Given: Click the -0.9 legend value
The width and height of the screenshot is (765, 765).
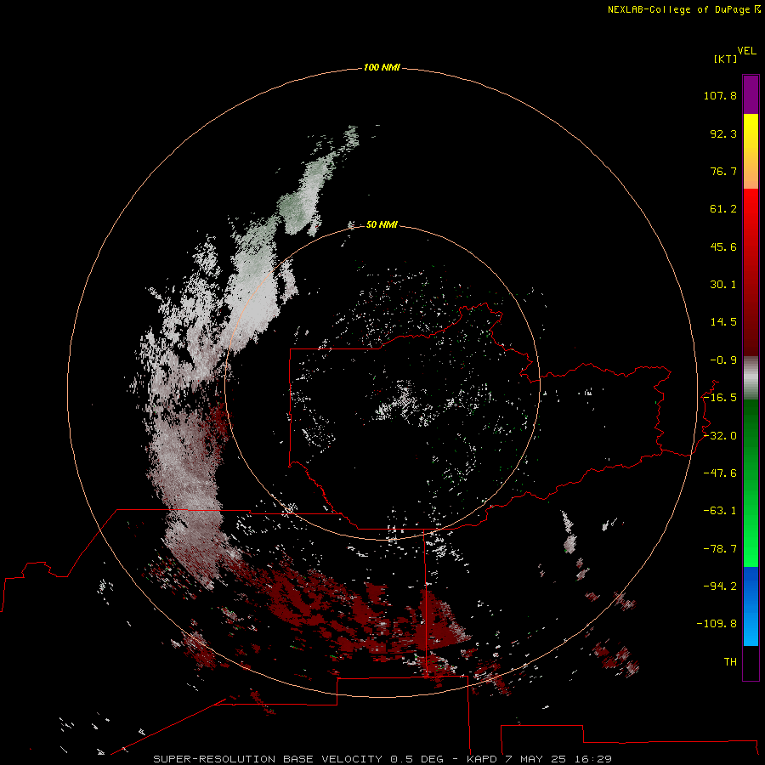Looking at the screenshot, I should [x=723, y=360].
